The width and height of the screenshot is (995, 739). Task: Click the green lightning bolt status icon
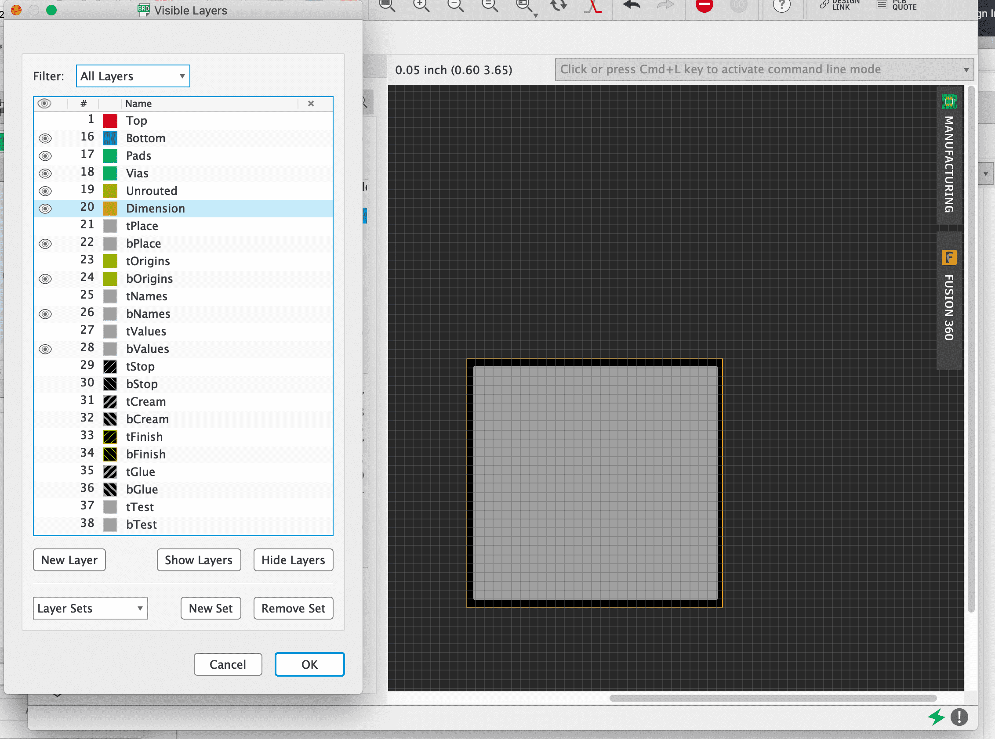[x=936, y=717]
